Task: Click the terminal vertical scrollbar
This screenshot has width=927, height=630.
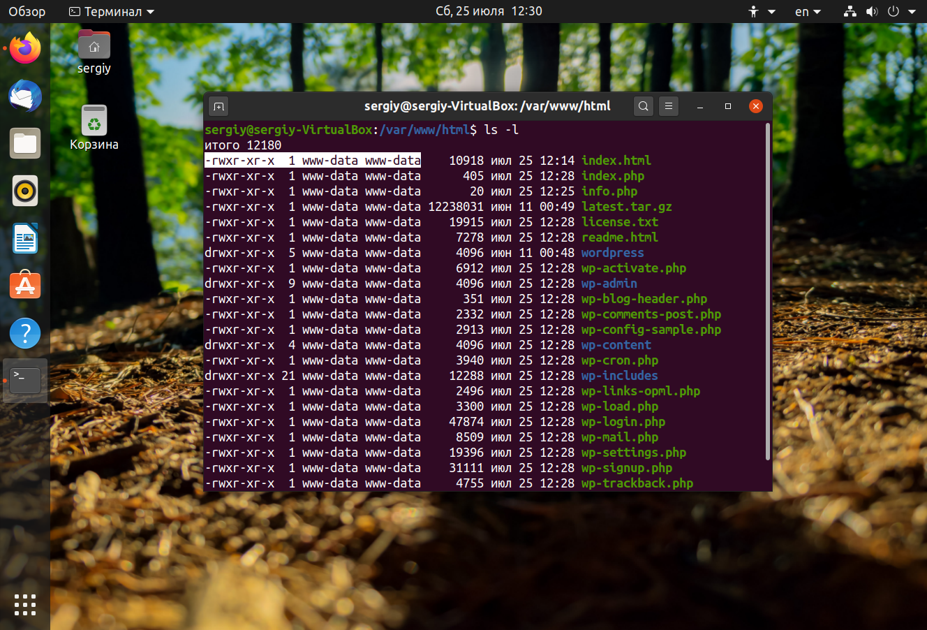Action: (768, 293)
